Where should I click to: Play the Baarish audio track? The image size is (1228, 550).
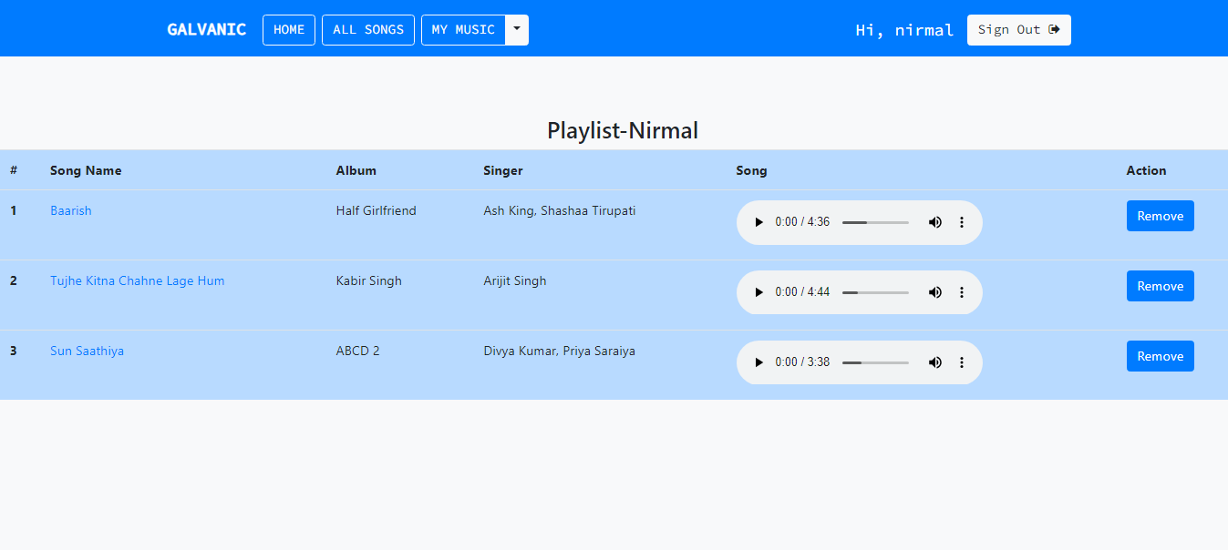pyautogui.click(x=758, y=222)
